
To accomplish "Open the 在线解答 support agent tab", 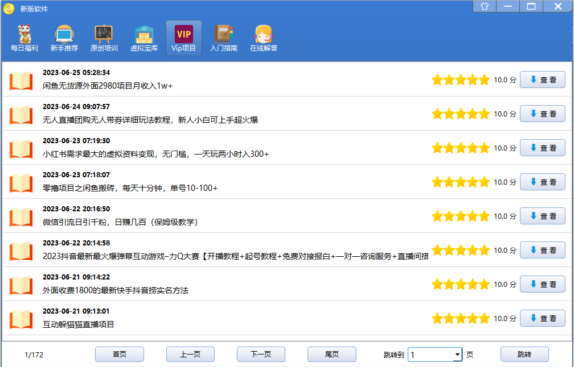I will [264, 38].
